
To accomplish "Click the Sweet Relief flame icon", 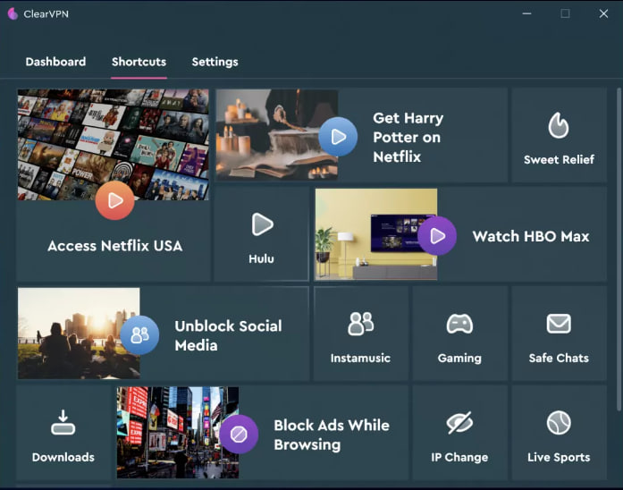I will (x=559, y=125).
